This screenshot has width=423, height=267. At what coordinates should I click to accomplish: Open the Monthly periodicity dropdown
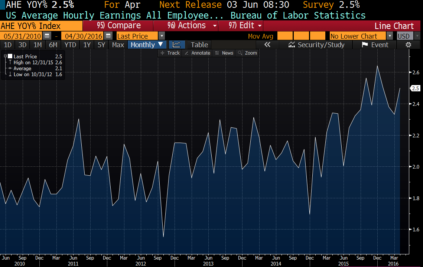tap(147, 45)
